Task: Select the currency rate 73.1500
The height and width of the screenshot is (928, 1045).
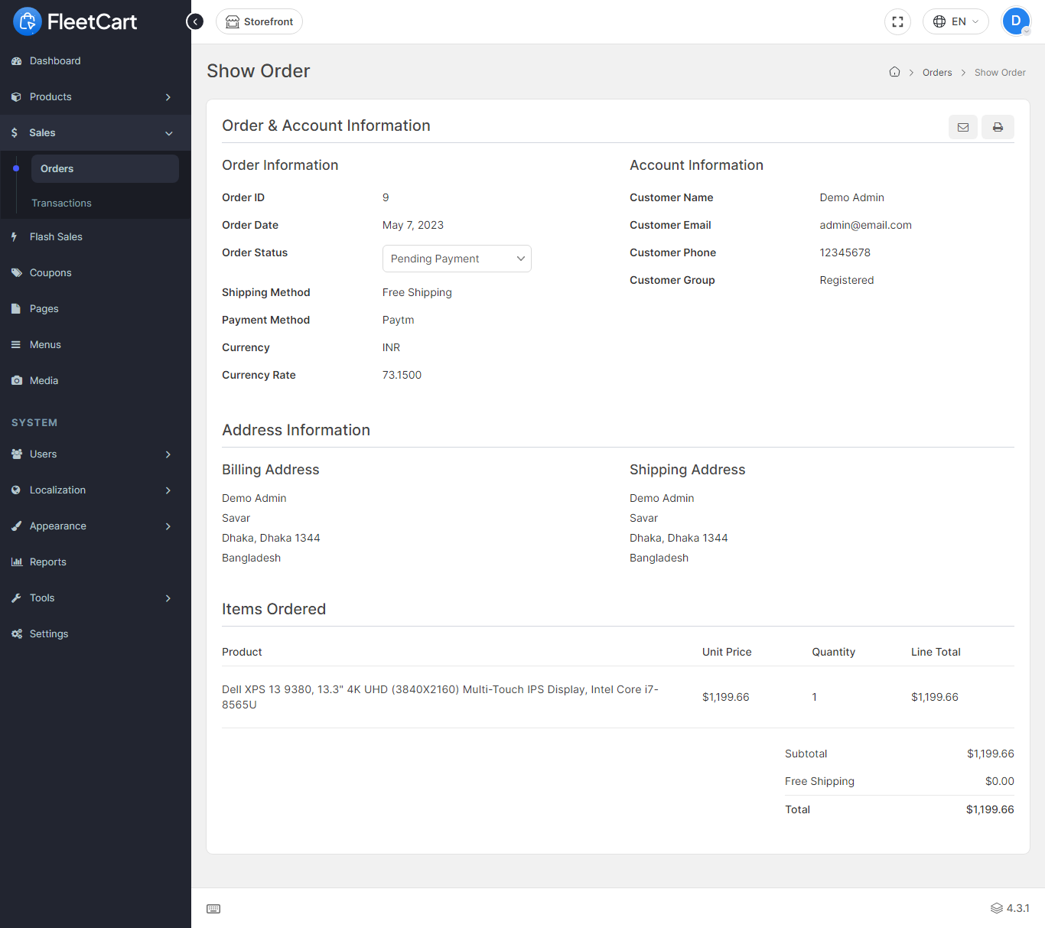Action: point(402,375)
